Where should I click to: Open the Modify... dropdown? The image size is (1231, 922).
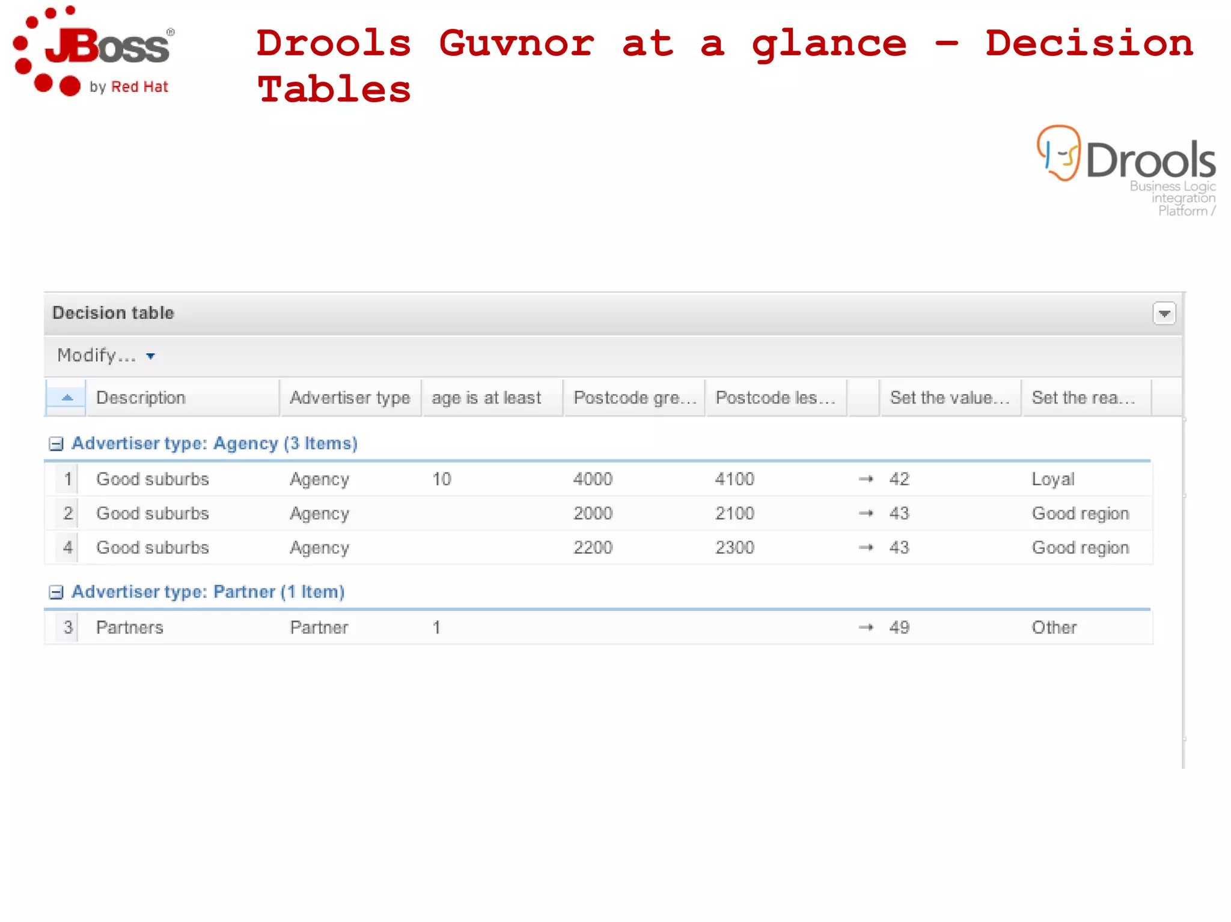106,356
